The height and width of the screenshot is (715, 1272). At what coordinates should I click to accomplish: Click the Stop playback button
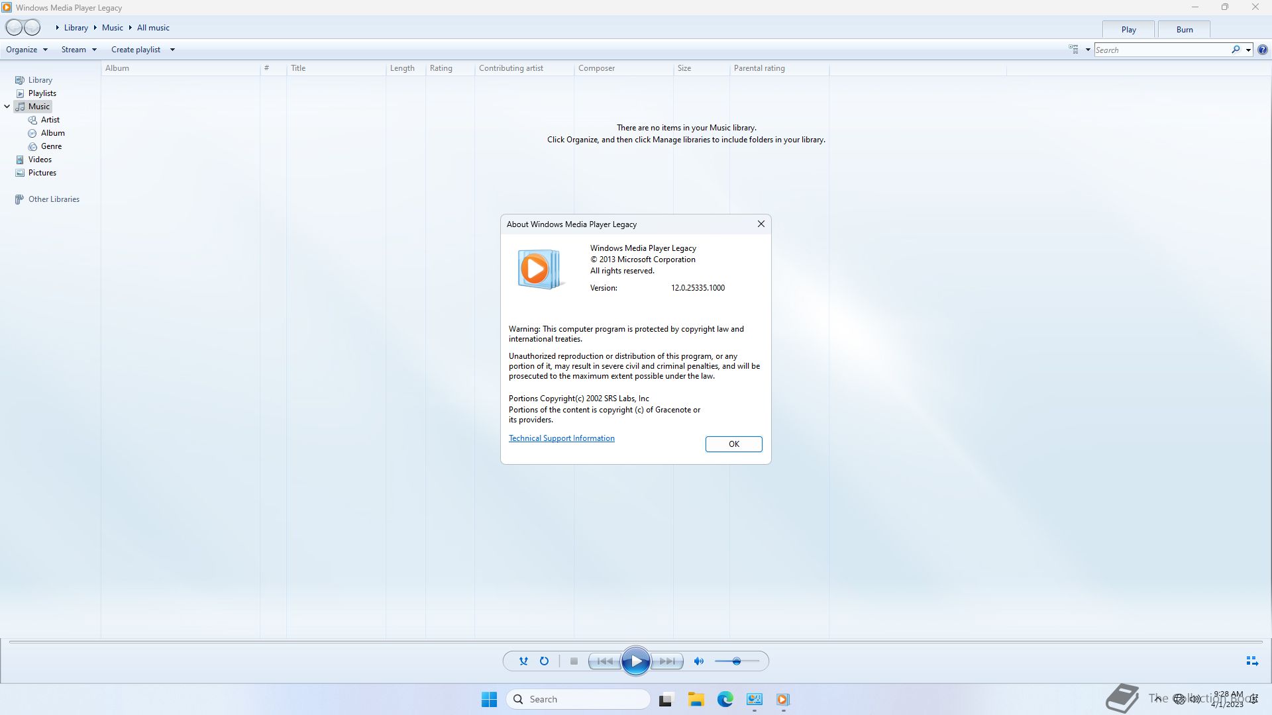[x=574, y=661]
